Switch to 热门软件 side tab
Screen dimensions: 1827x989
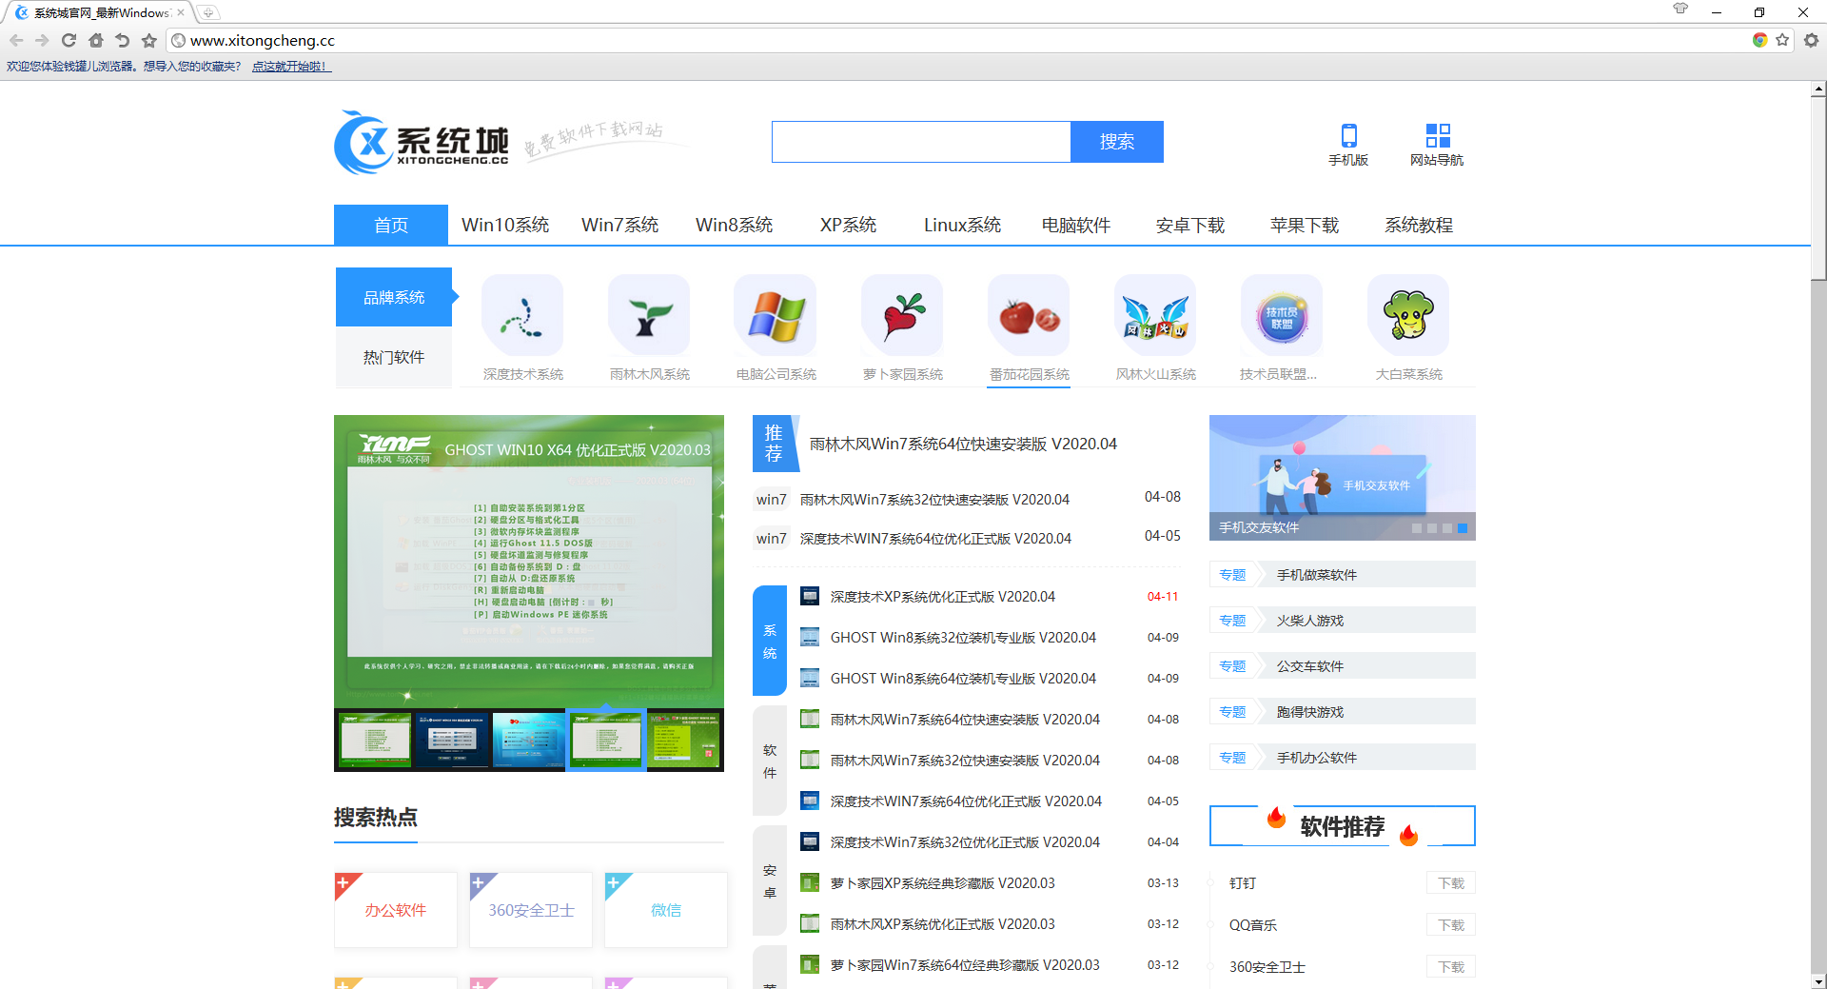click(x=394, y=357)
